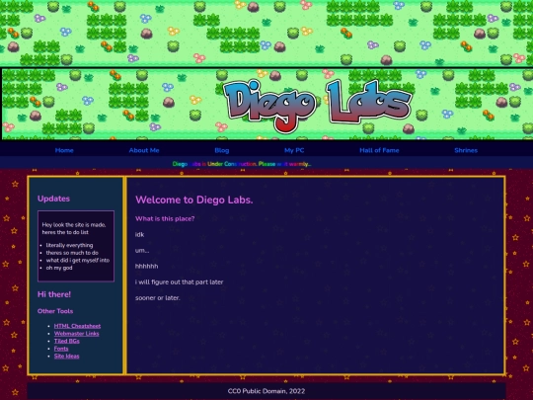
Task: Click 'i will figure out that part later'
Action: [x=179, y=281]
